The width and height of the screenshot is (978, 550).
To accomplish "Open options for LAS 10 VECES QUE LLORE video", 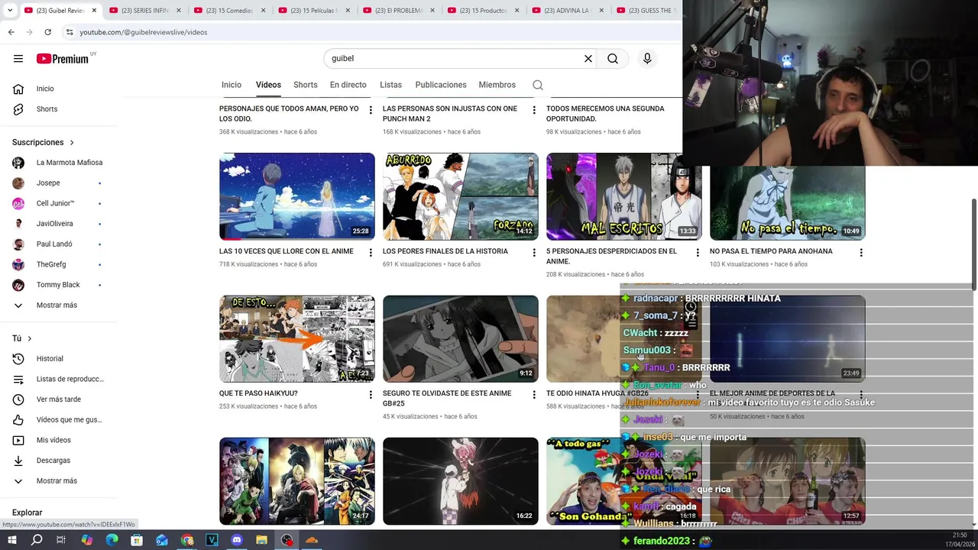I will (371, 253).
